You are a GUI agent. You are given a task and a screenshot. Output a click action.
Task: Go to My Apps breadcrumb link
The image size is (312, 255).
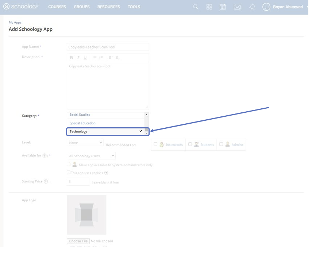tap(15, 23)
